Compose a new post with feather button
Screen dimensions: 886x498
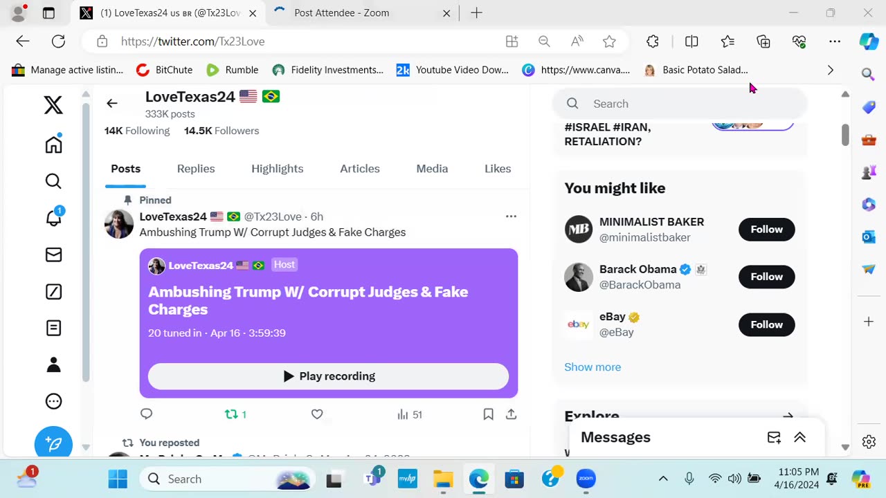point(53,443)
